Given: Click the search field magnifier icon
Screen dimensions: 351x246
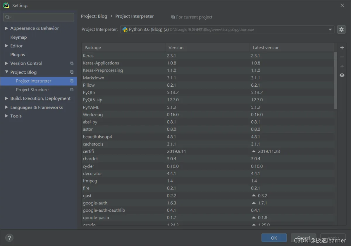Looking at the screenshot, I should [x=8, y=17].
